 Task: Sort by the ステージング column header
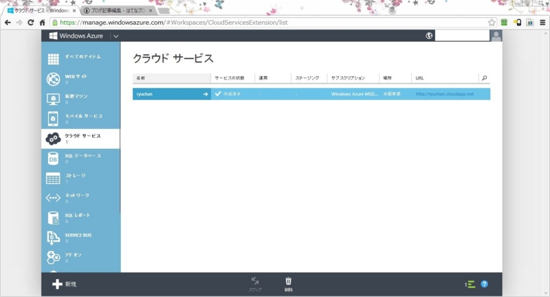(309, 78)
